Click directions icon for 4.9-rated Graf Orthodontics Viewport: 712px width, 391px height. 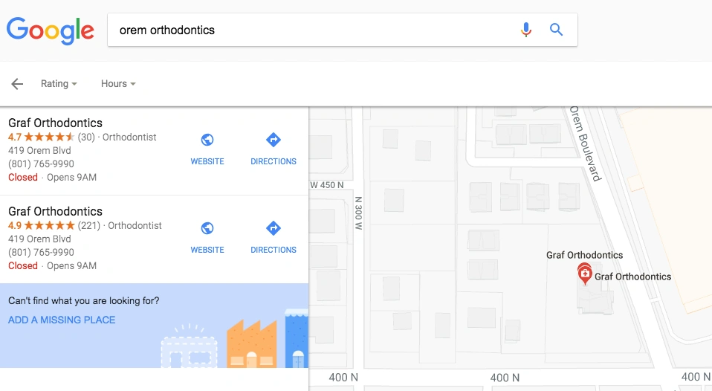274,228
